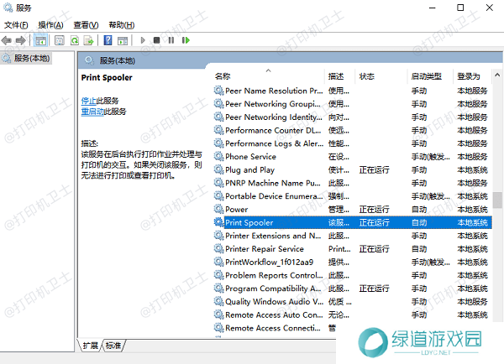Select the Printer Extensions and N... service
Image resolution: width=504 pixels, height=364 pixels.
click(x=352, y=236)
